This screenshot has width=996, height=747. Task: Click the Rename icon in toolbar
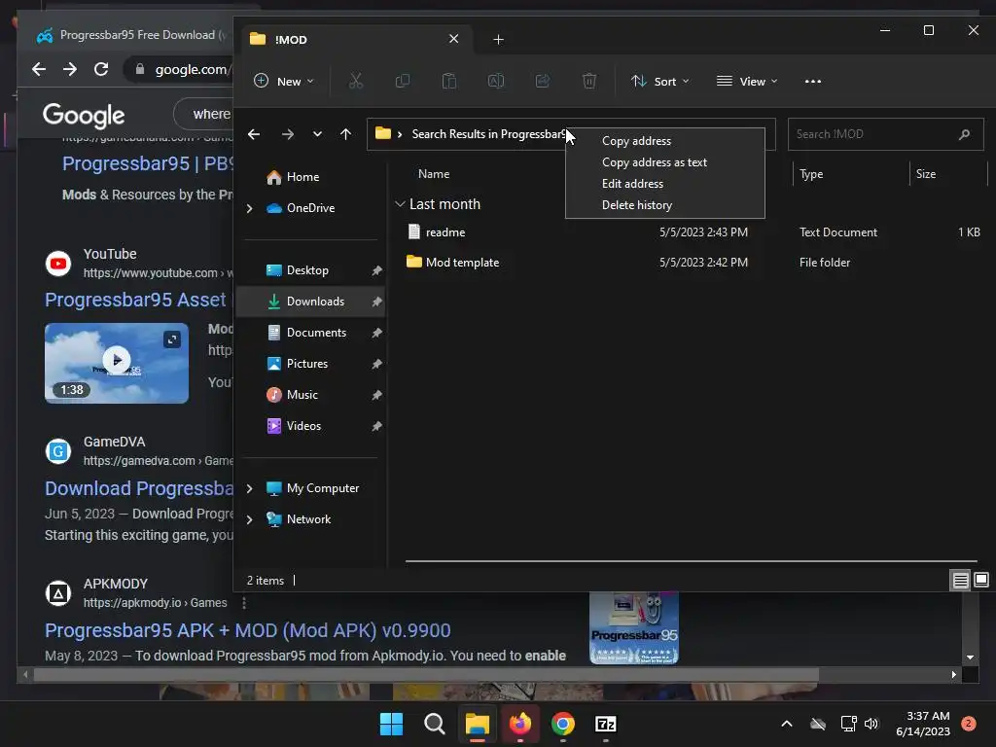point(495,82)
